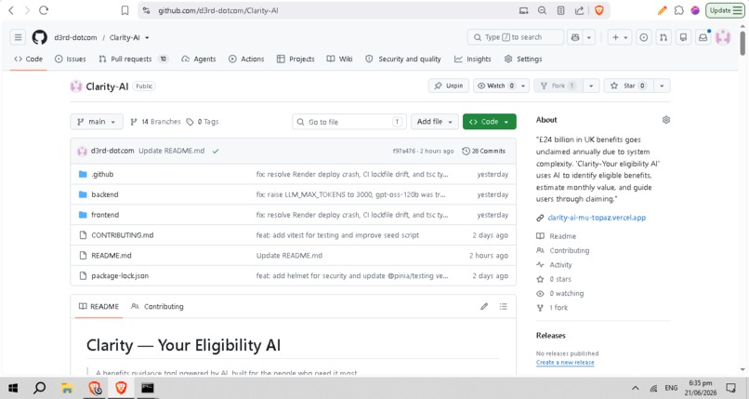Click Create a new release link

(565, 363)
